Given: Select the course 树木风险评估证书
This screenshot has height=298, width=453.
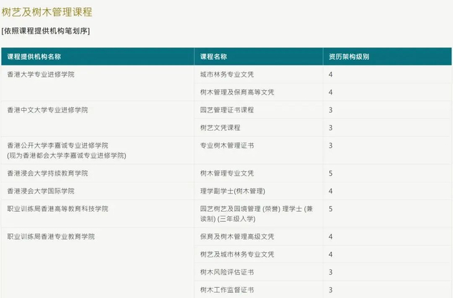Looking at the screenshot, I should point(226,272).
